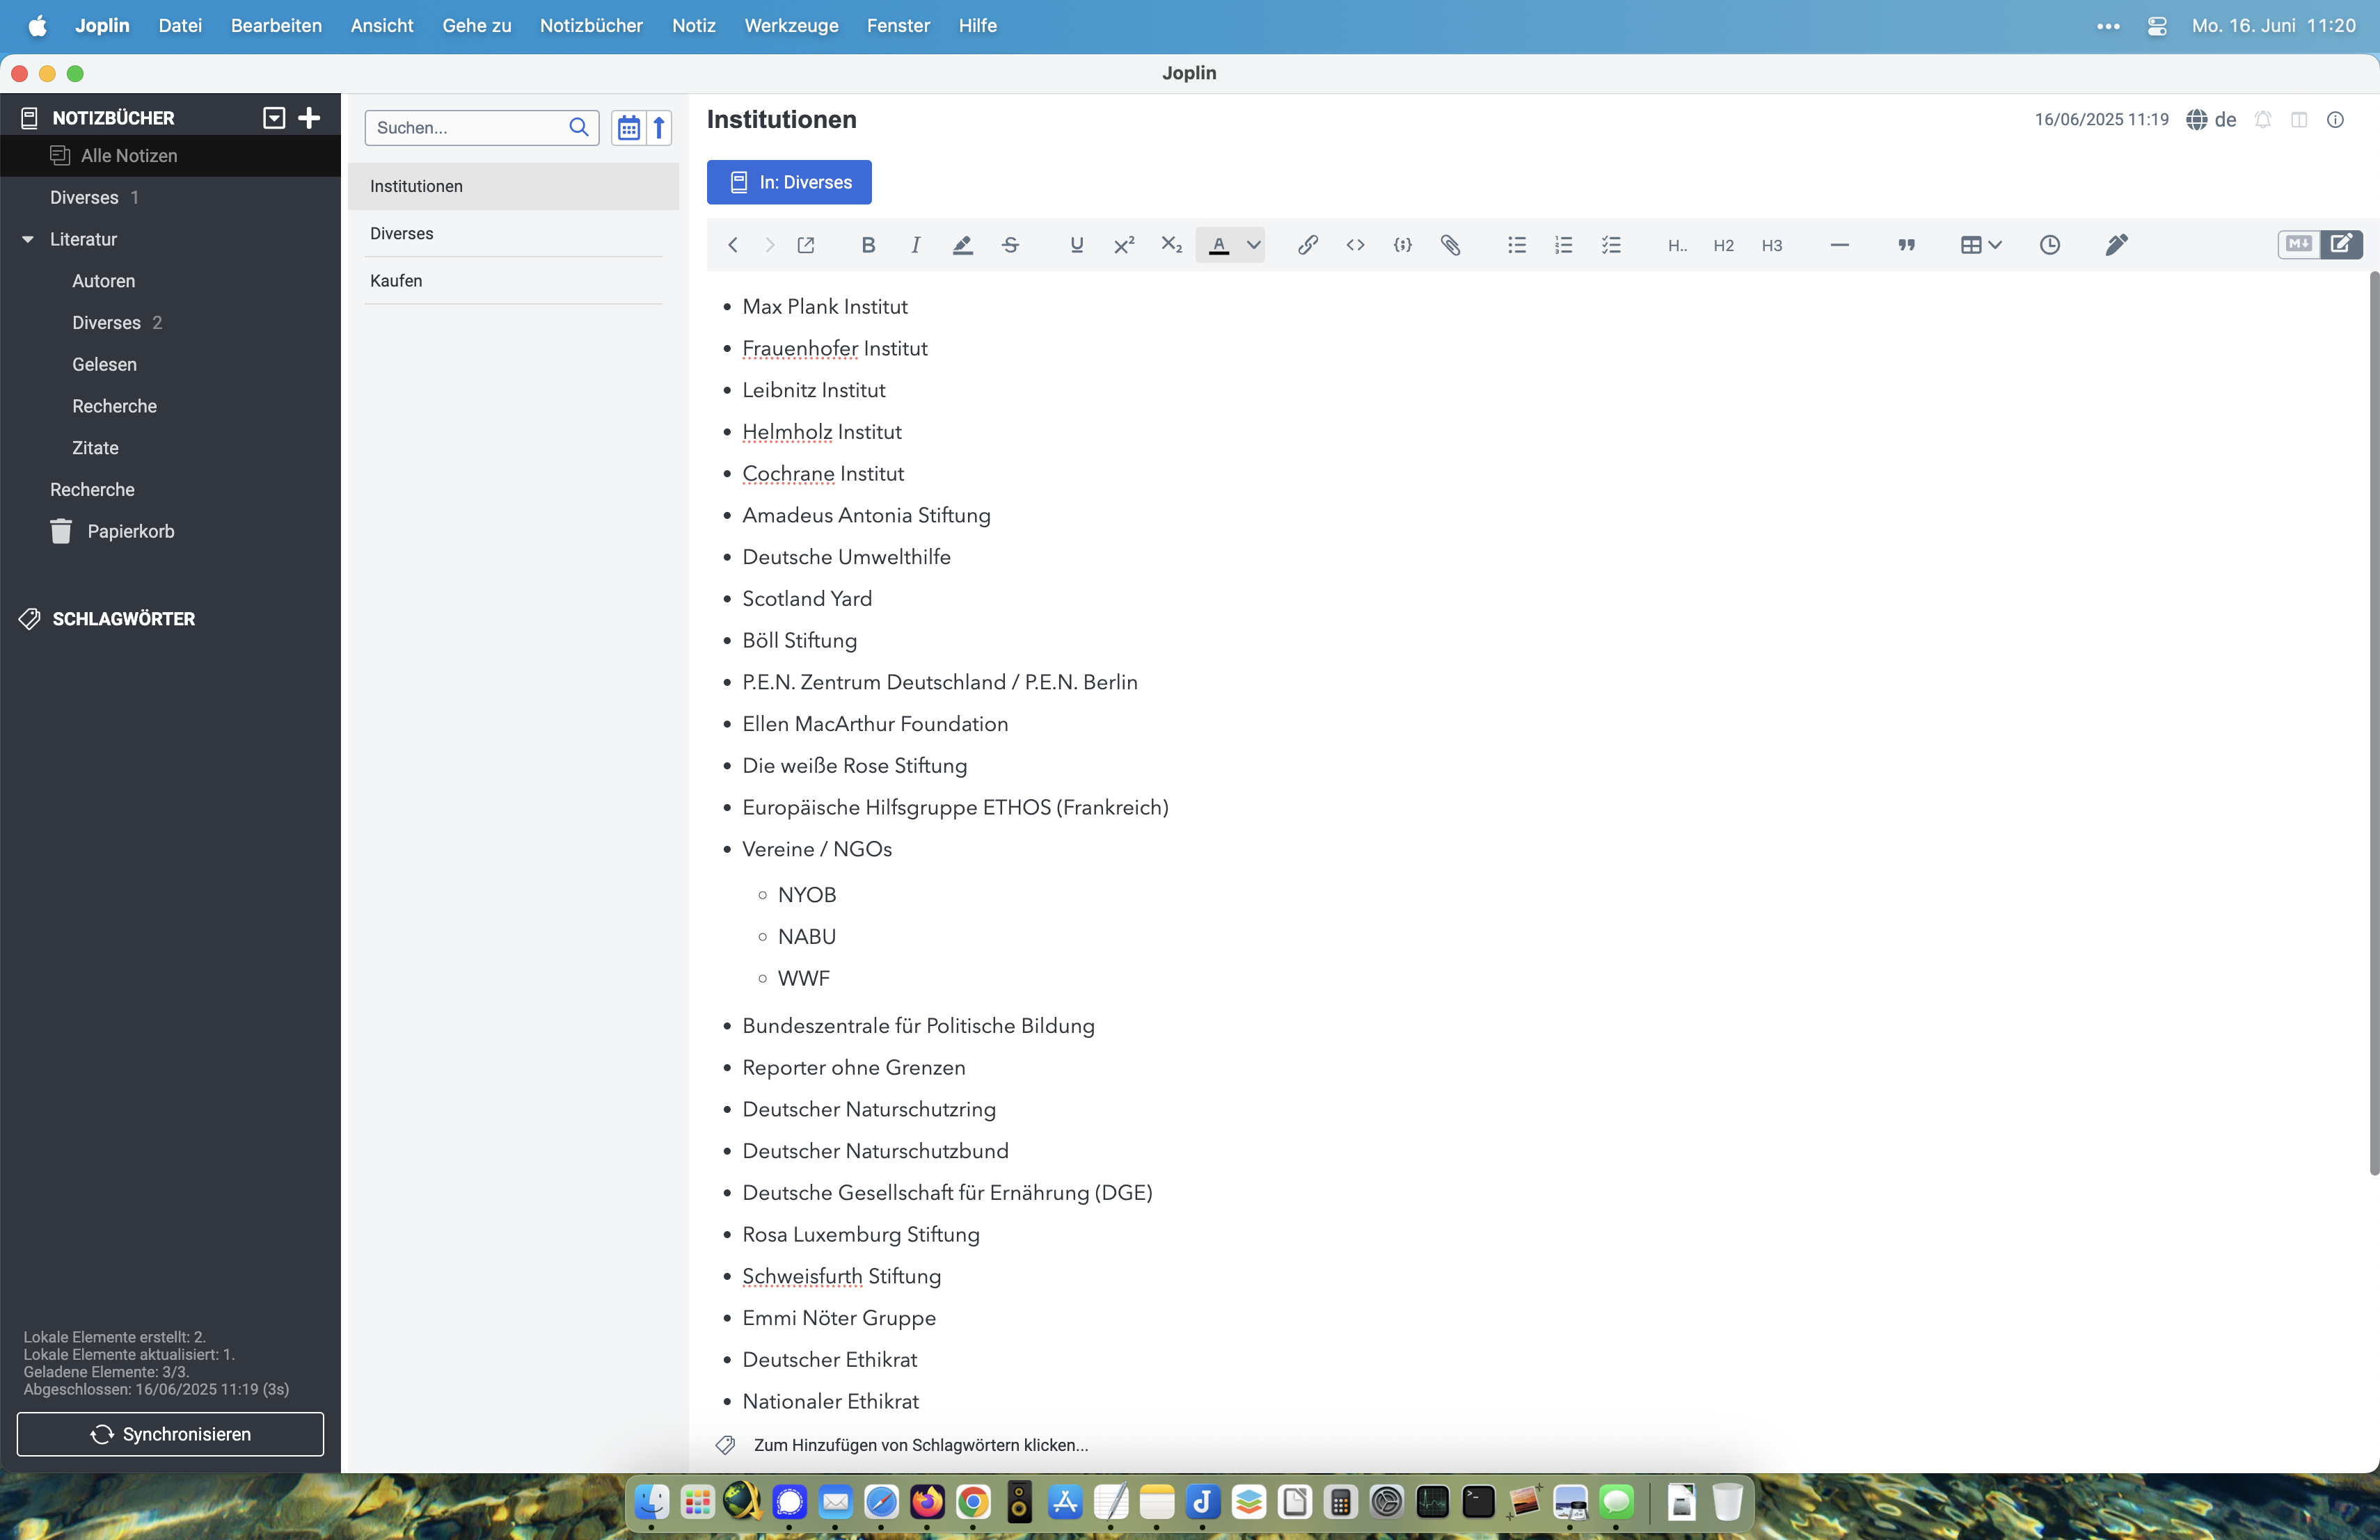The height and width of the screenshot is (1540, 2380).
Task: Show hidden menu bar extras (three dots)
Action: [x=2108, y=26]
